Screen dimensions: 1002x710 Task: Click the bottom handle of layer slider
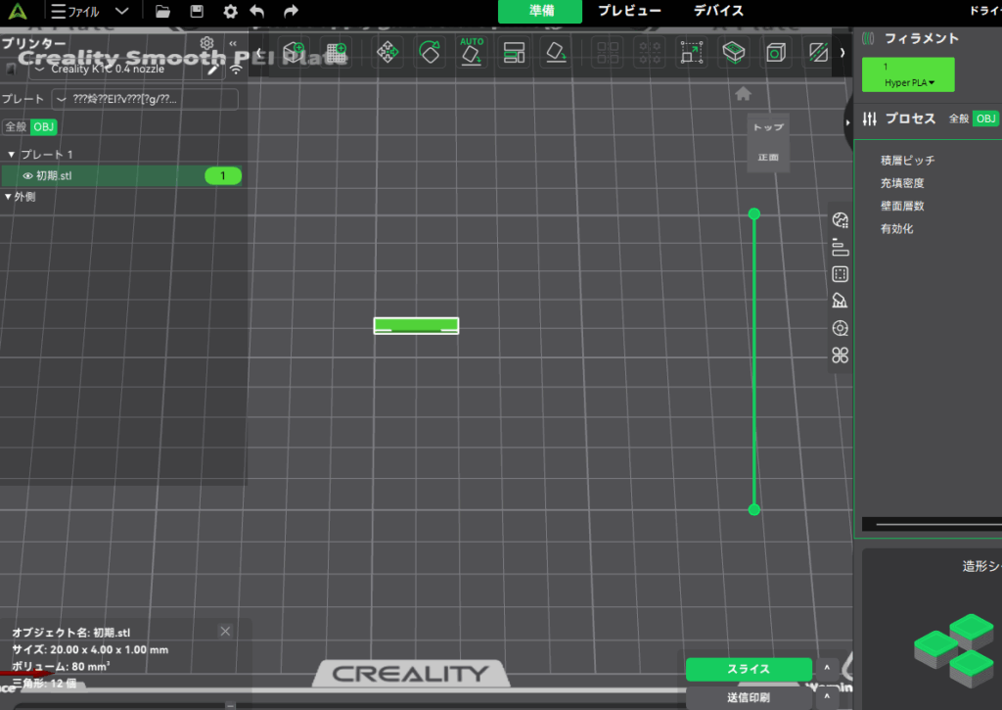pos(754,510)
